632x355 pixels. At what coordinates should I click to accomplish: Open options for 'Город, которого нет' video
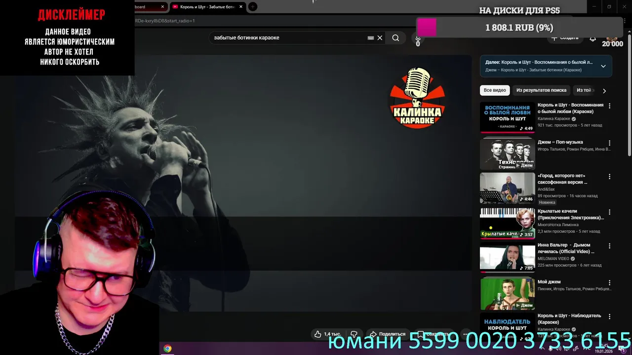click(609, 177)
